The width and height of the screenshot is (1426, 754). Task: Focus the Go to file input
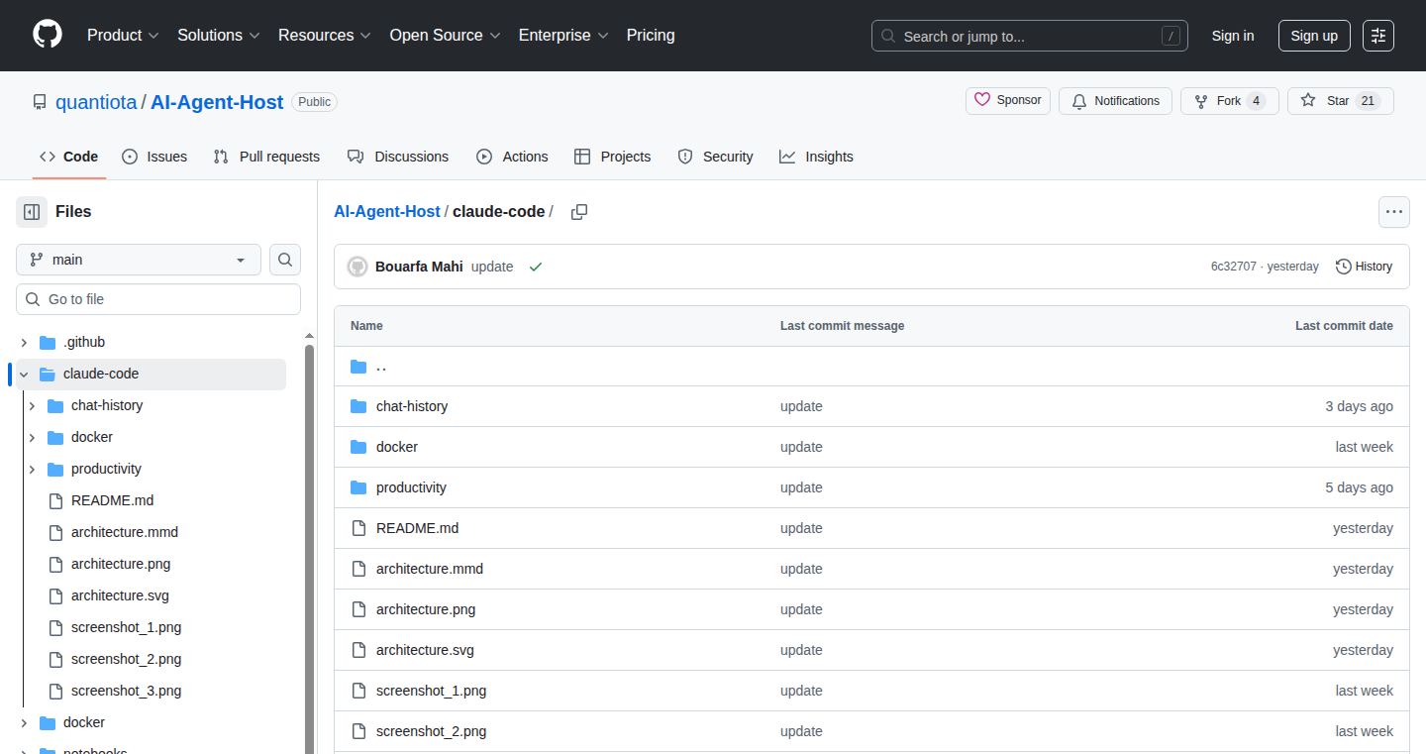pyautogui.click(x=158, y=299)
